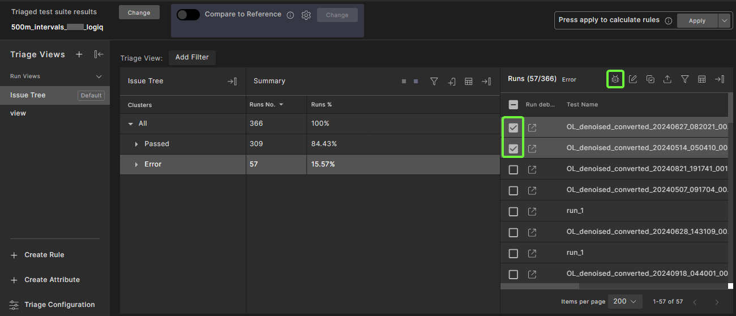Collapse the Triage Views sidebar
The image size is (736, 316).
coord(99,54)
